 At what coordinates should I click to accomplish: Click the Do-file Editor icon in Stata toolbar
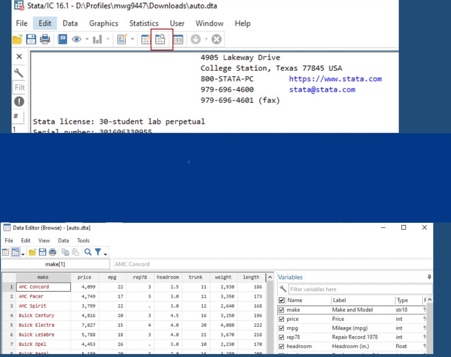tap(122, 40)
